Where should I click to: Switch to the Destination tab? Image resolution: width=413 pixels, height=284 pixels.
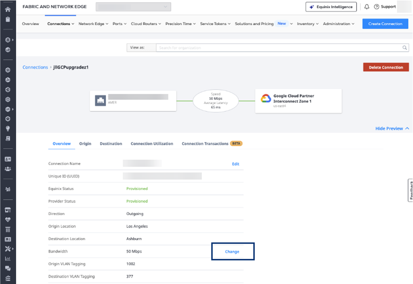tap(111, 144)
